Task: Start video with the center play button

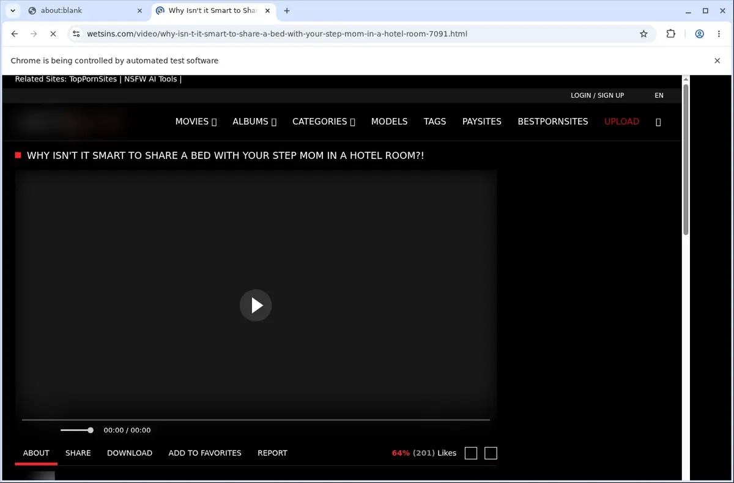Action: coord(256,305)
